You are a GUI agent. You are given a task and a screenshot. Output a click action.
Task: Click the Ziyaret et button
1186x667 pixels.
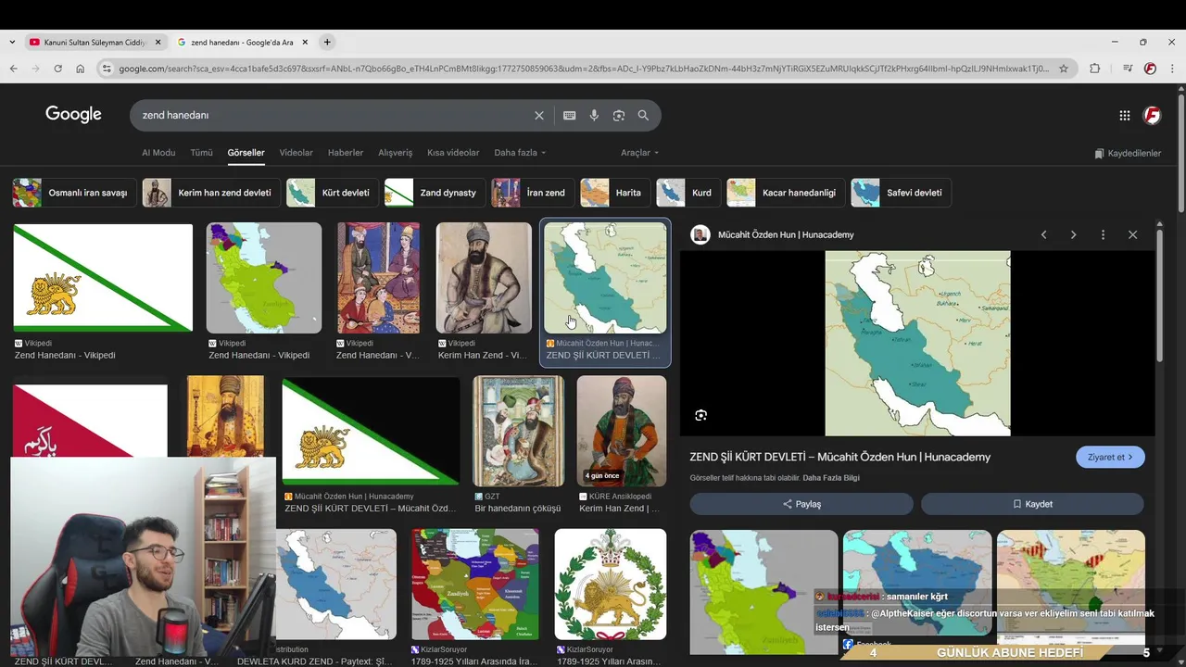(1110, 457)
